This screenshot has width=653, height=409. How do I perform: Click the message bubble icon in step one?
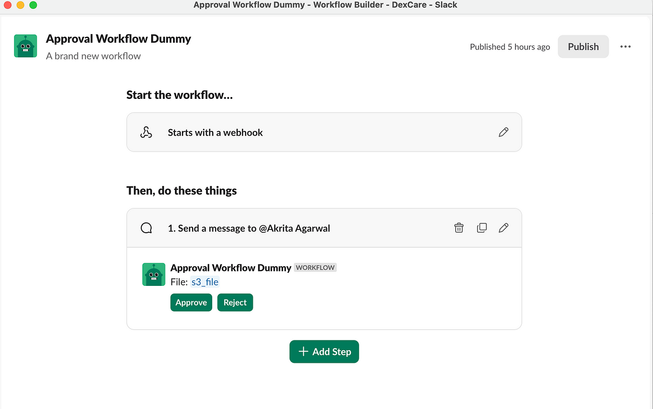(x=146, y=228)
